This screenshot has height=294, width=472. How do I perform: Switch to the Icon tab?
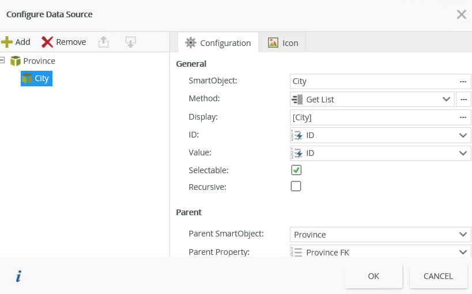(x=283, y=43)
